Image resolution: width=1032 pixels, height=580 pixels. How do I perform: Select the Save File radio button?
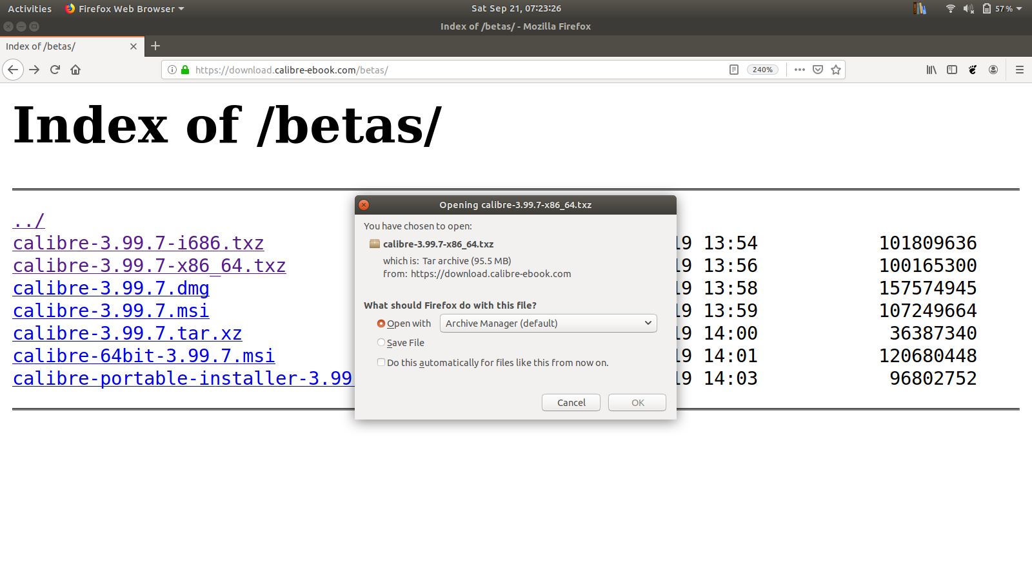381,343
